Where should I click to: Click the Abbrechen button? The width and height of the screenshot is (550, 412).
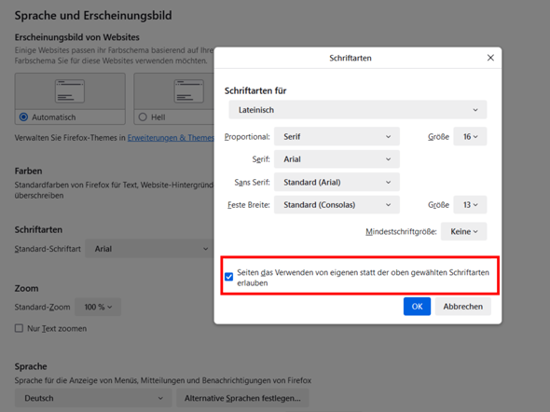(x=462, y=307)
